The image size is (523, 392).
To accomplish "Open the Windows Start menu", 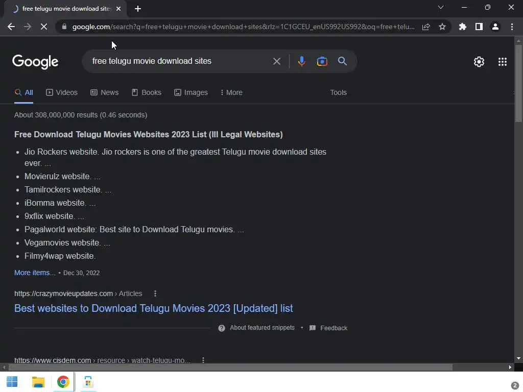I will [x=12, y=382].
